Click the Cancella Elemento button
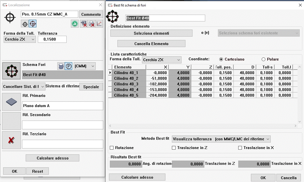304x182 pixels. click(x=151, y=44)
